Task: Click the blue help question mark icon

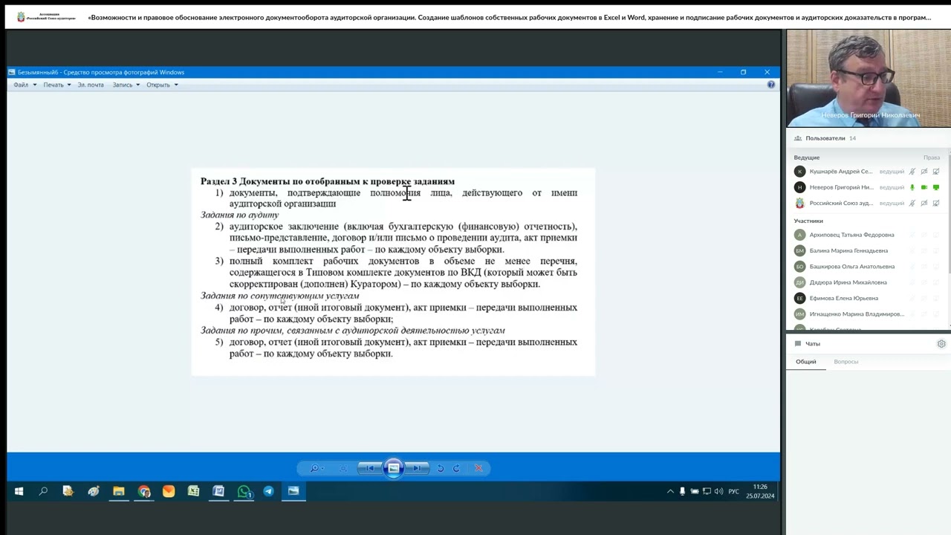Action: click(770, 85)
